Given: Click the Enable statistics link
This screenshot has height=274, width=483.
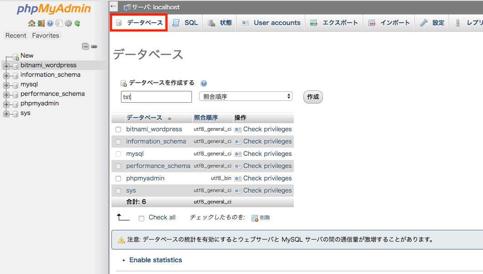Looking at the screenshot, I should click(x=156, y=260).
